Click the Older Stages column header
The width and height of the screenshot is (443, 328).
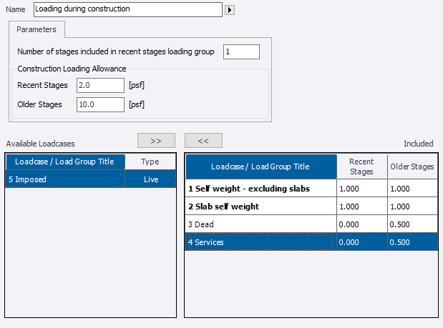pos(412,167)
